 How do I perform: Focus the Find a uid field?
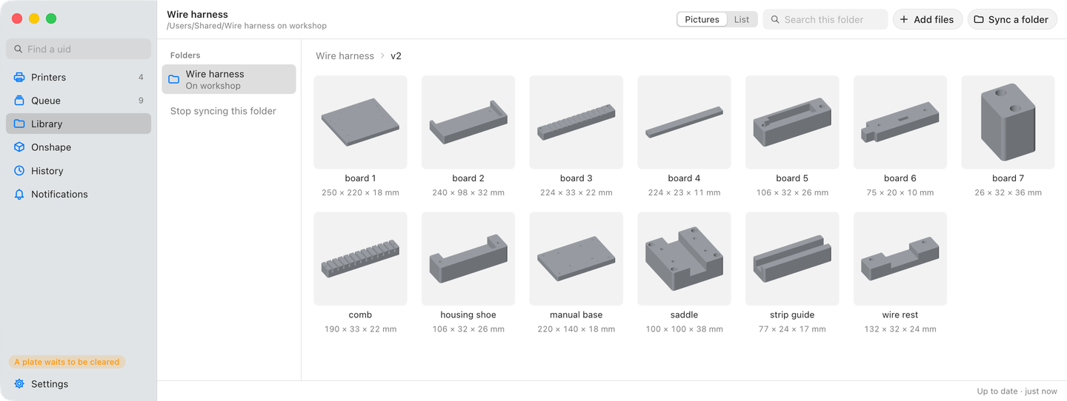(x=79, y=49)
